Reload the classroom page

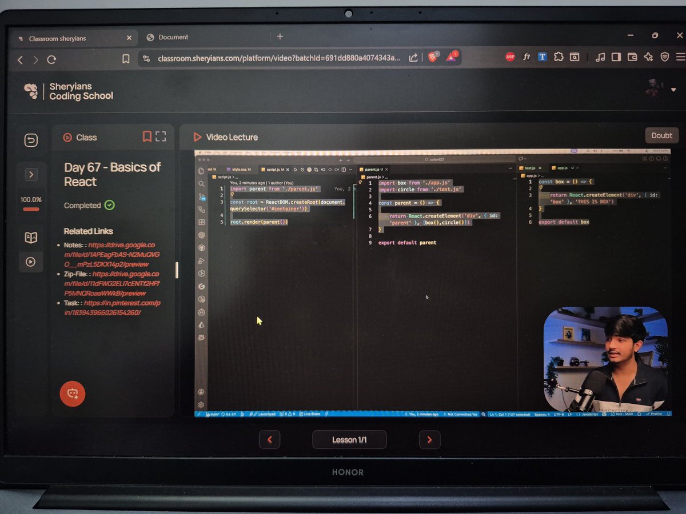point(51,59)
